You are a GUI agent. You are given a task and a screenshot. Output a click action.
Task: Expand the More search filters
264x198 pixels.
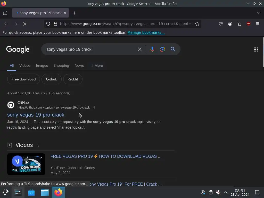(97, 66)
